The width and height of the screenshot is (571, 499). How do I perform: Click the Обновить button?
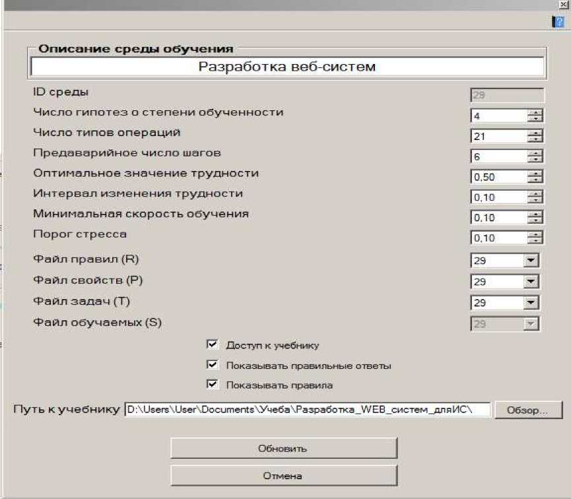(284, 448)
